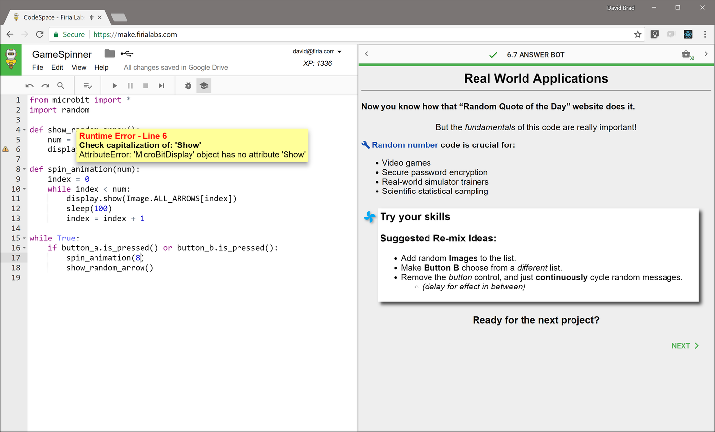Viewport: 715px width, 432px height.
Task: Run the GameSpinner program
Action: [114, 85]
